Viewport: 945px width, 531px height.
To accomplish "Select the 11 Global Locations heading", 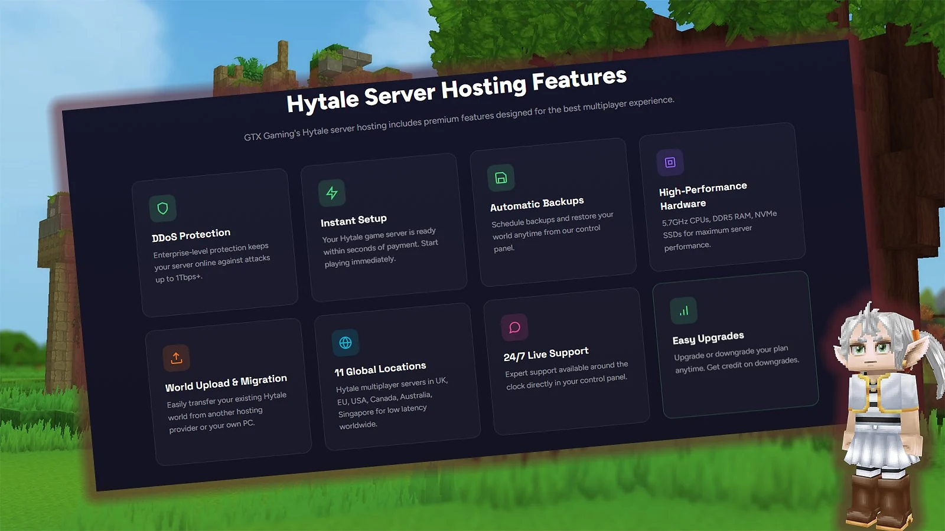I will (x=380, y=369).
